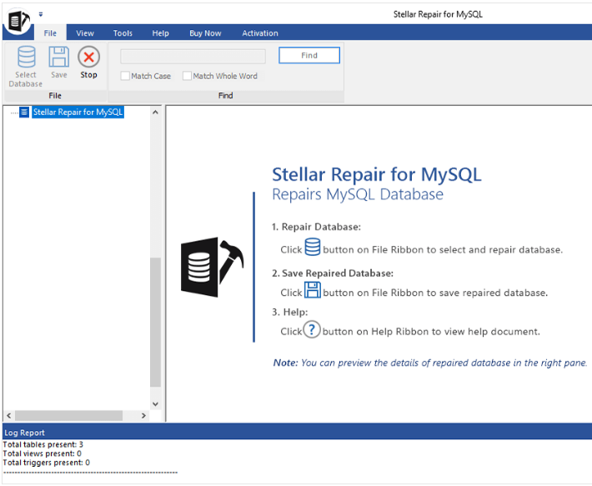Open the Buy Now ribbon tab

click(x=205, y=33)
